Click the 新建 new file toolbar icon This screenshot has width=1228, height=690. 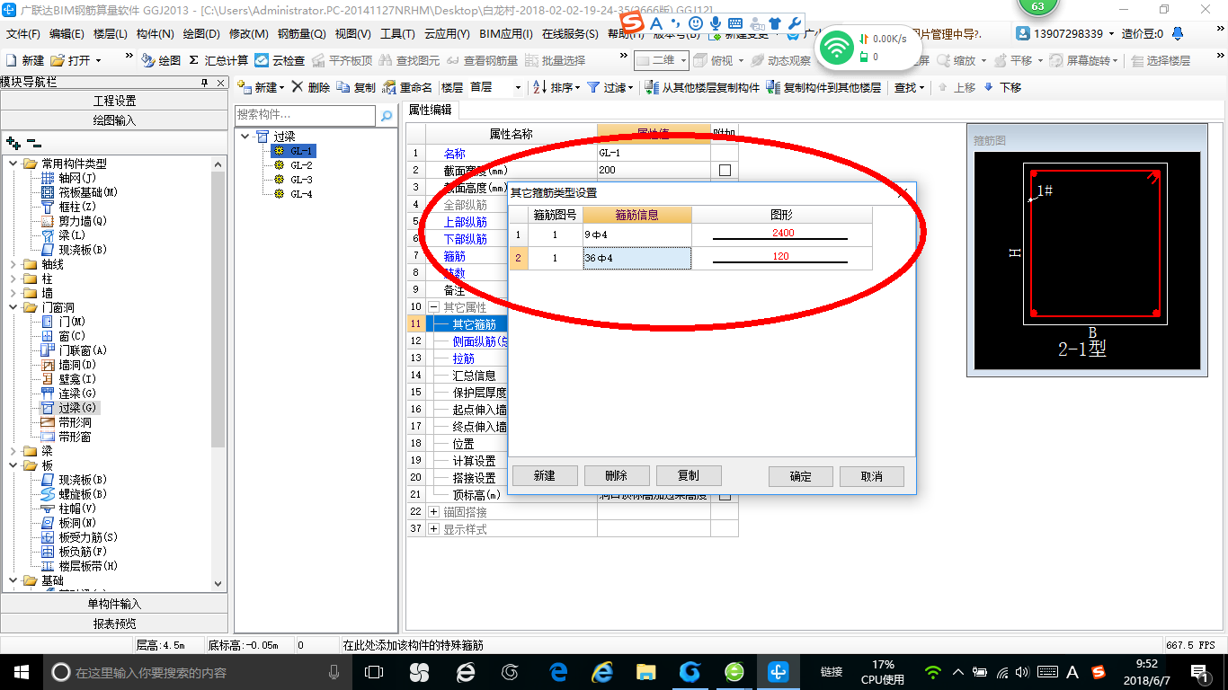[25, 60]
